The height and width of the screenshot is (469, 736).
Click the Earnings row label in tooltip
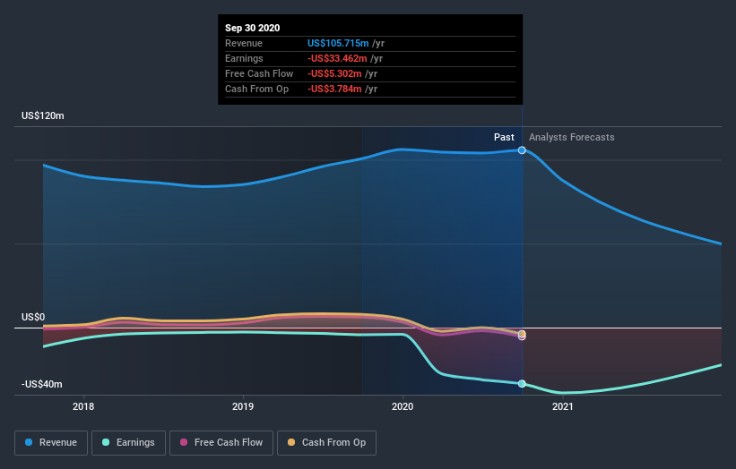244,58
